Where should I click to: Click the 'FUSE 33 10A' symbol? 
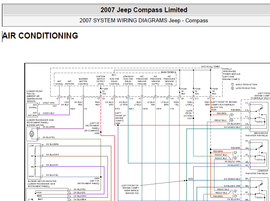(x=197, y=91)
